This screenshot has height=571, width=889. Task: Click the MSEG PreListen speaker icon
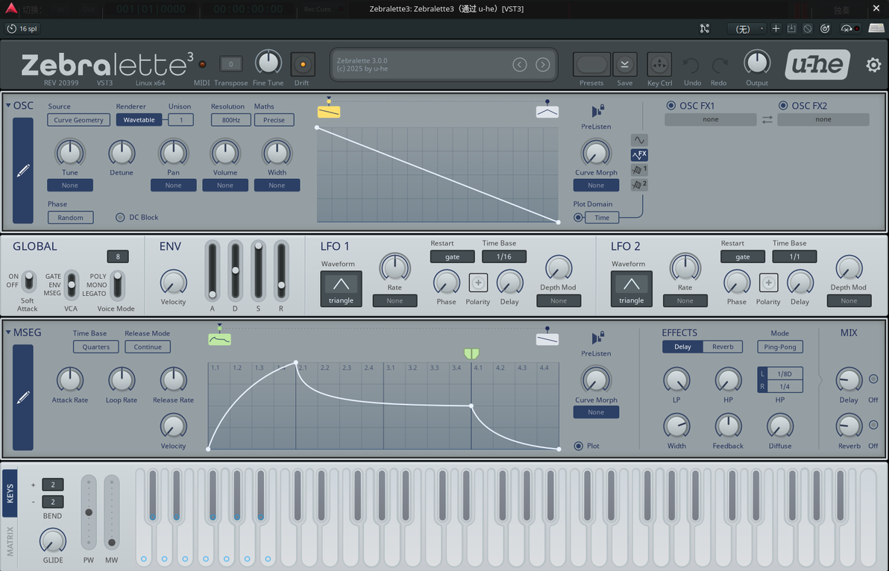pyautogui.click(x=597, y=338)
